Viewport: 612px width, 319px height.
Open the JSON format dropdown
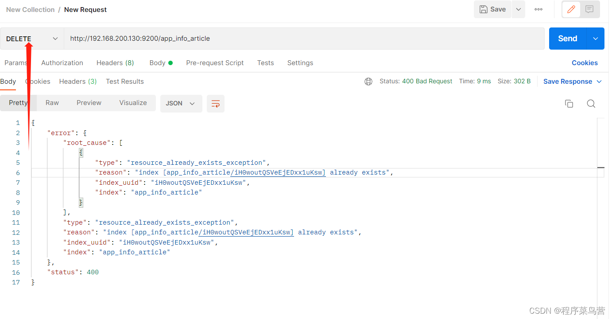coord(181,103)
